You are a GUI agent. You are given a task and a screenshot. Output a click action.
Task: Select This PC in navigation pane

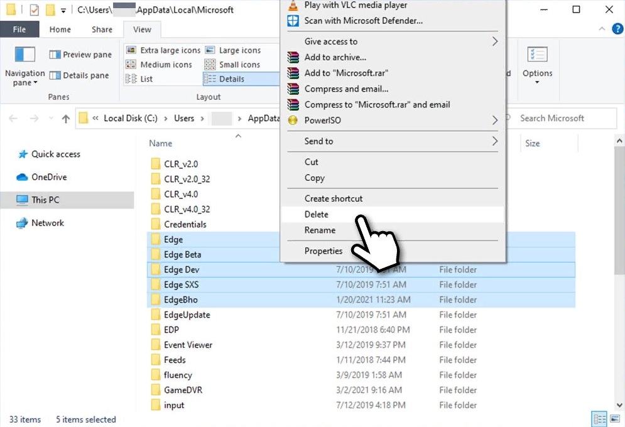(x=67, y=200)
